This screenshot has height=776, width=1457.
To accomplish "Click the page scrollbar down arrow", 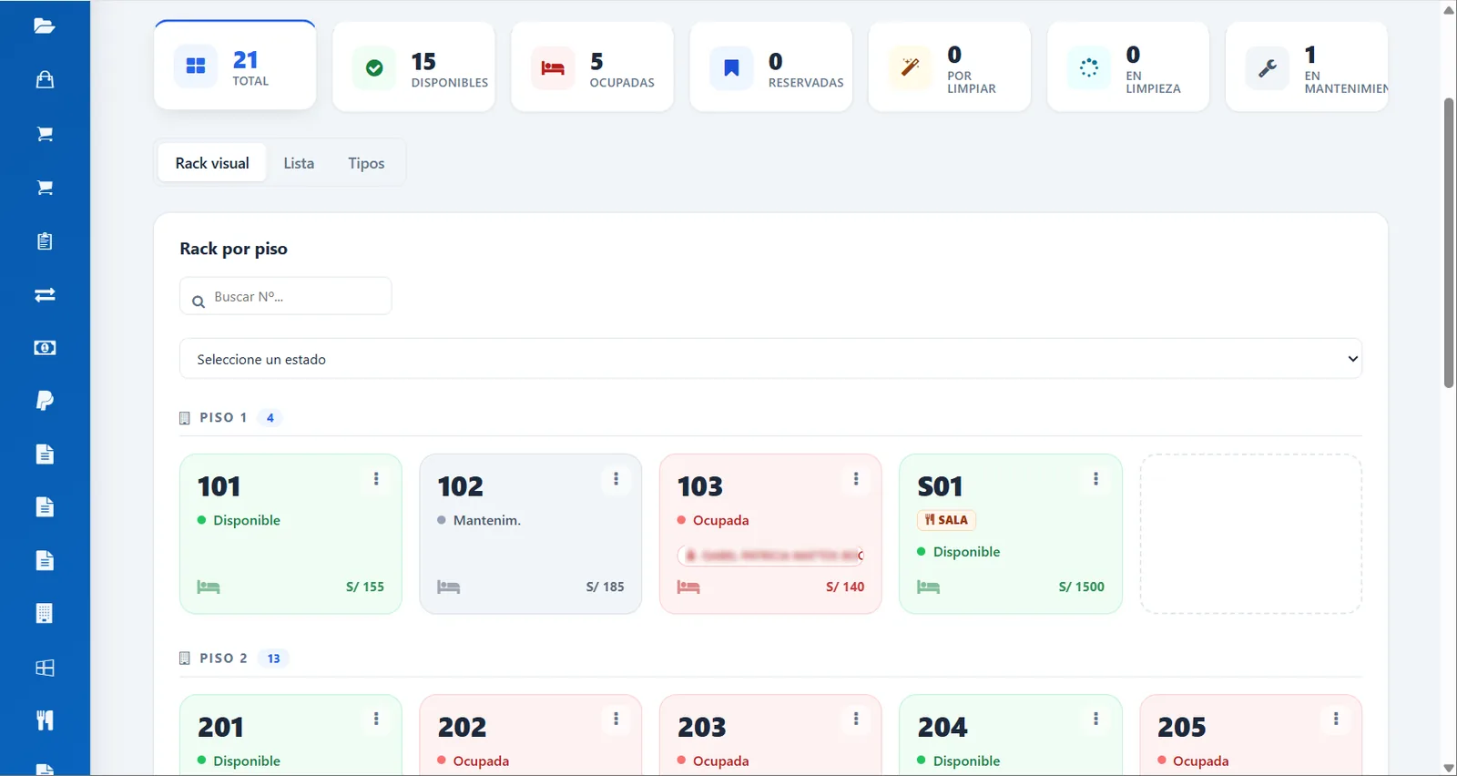I will [x=1449, y=768].
